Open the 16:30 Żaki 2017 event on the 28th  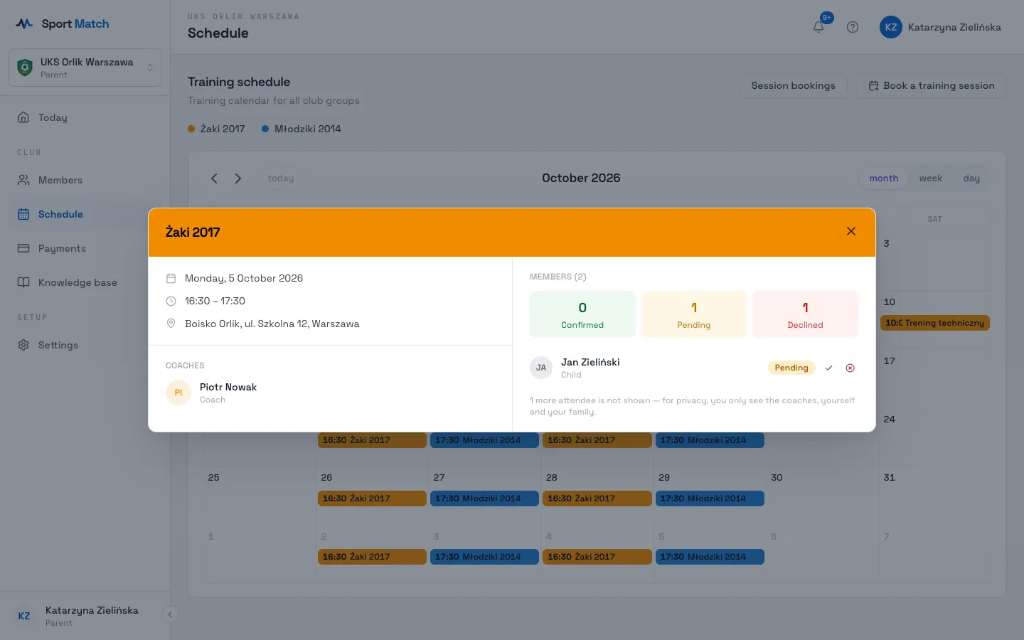click(597, 498)
